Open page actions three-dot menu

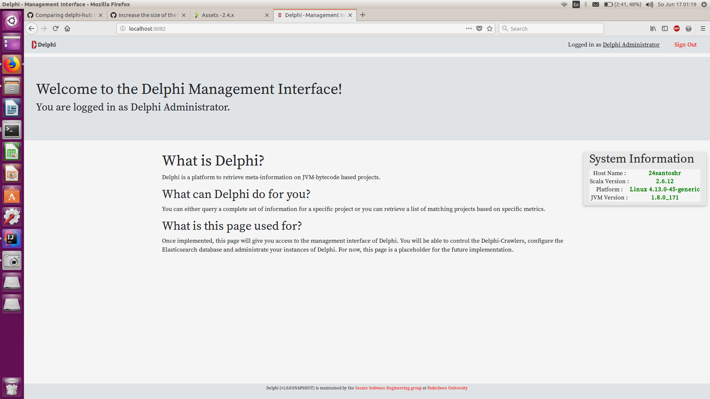[469, 28]
